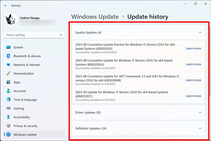Click the Gaming controller icon
The width and height of the screenshot is (211, 141).
click(8, 108)
